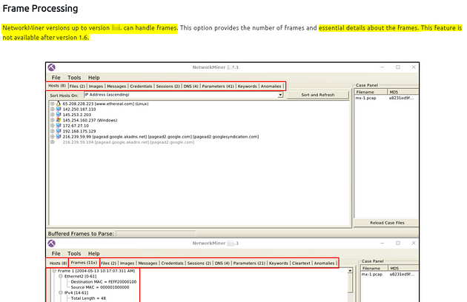Click the computer icon beside 192.168.175.129
The height and width of the screenshot is (302, 467).
tap(59, 131)
